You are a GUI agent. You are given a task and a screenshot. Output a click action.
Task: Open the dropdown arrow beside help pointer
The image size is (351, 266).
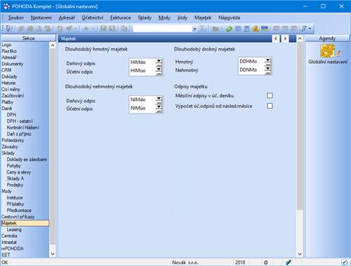click(310, 29)
